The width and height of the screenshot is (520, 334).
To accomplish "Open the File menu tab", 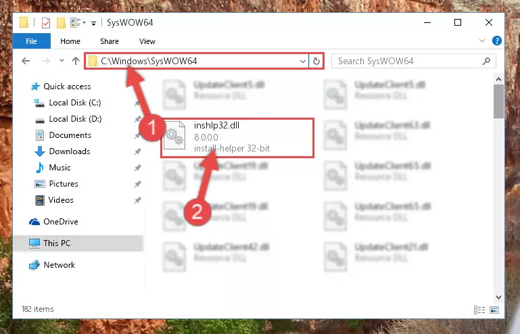I will pyautogui.click(x=32, y=41).
